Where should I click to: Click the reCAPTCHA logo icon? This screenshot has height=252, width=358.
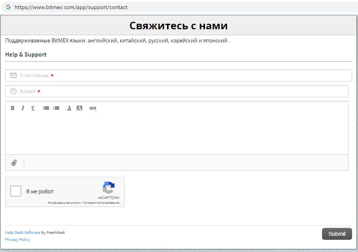tap(109, 188)
